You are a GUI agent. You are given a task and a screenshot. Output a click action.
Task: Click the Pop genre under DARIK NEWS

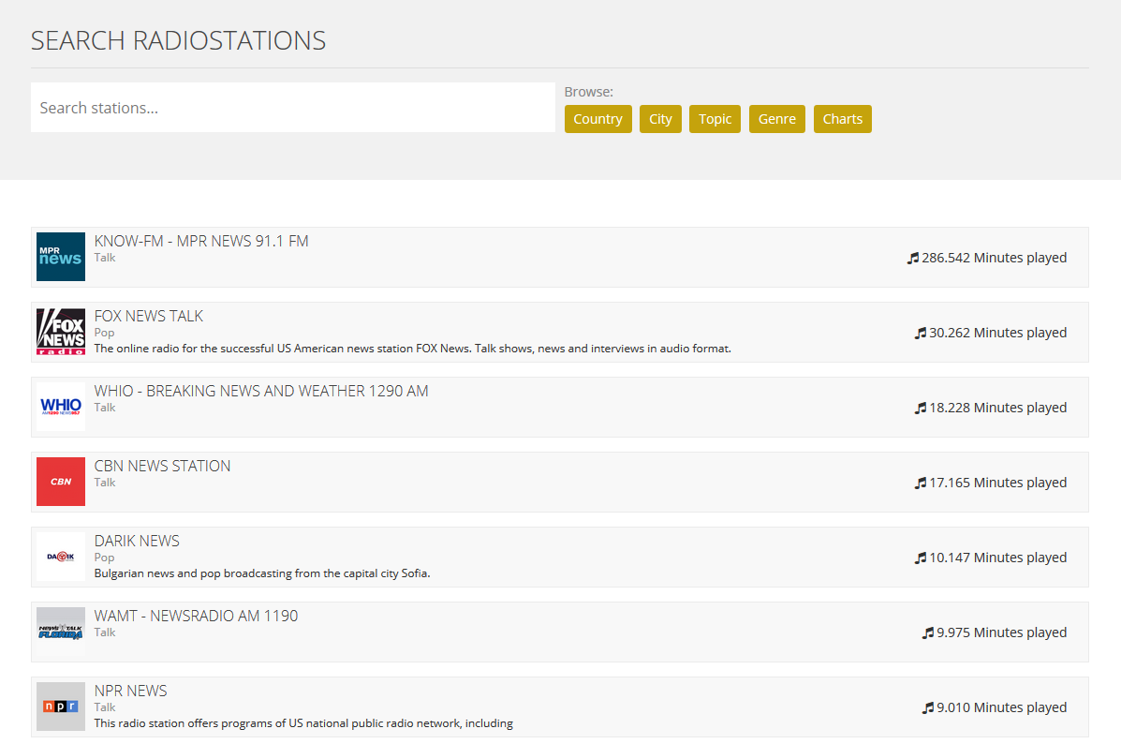coord(104,558)
